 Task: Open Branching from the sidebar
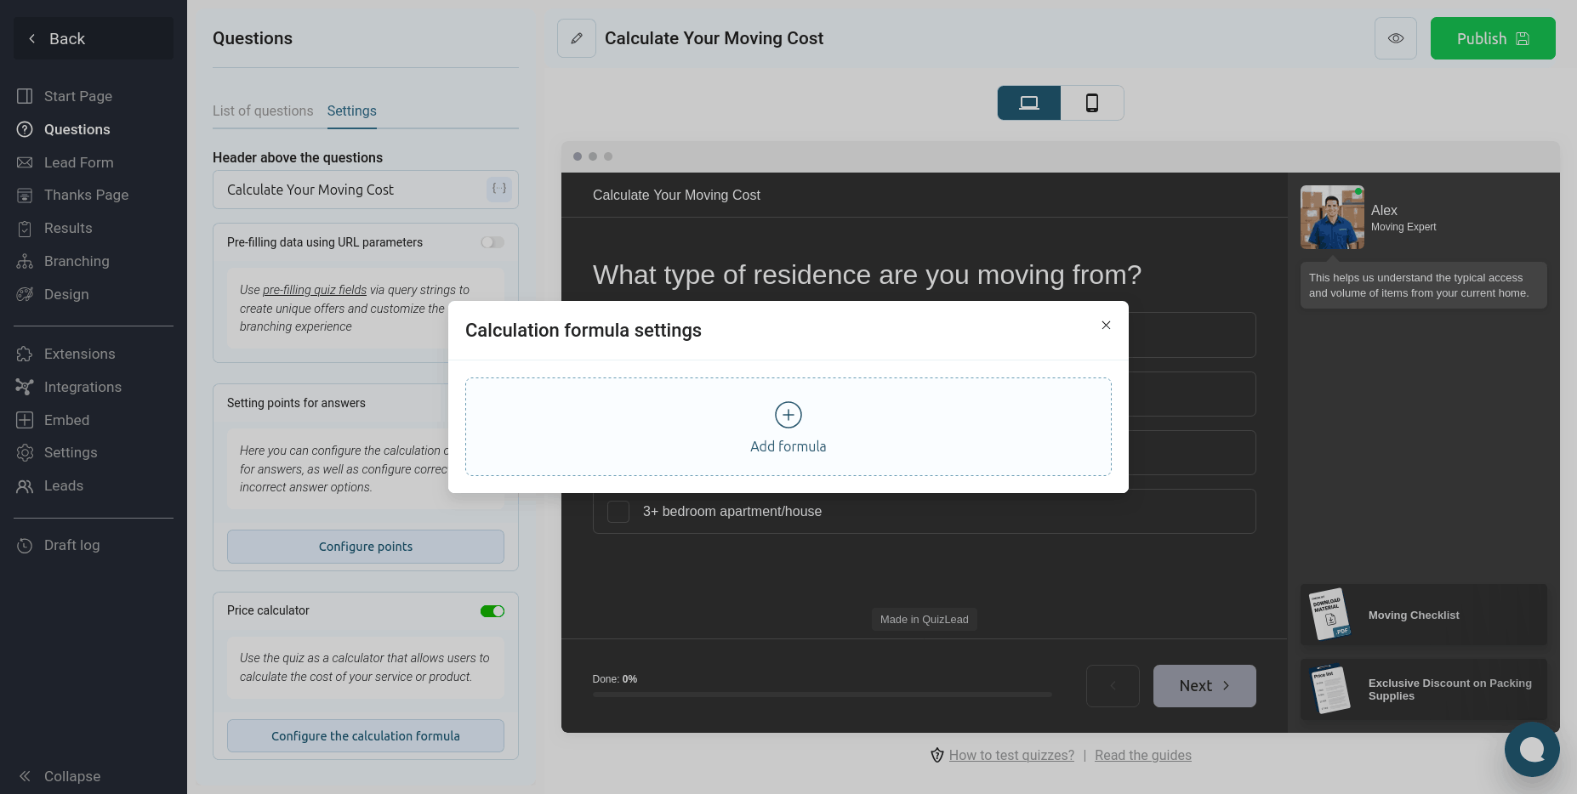[77, 261]
